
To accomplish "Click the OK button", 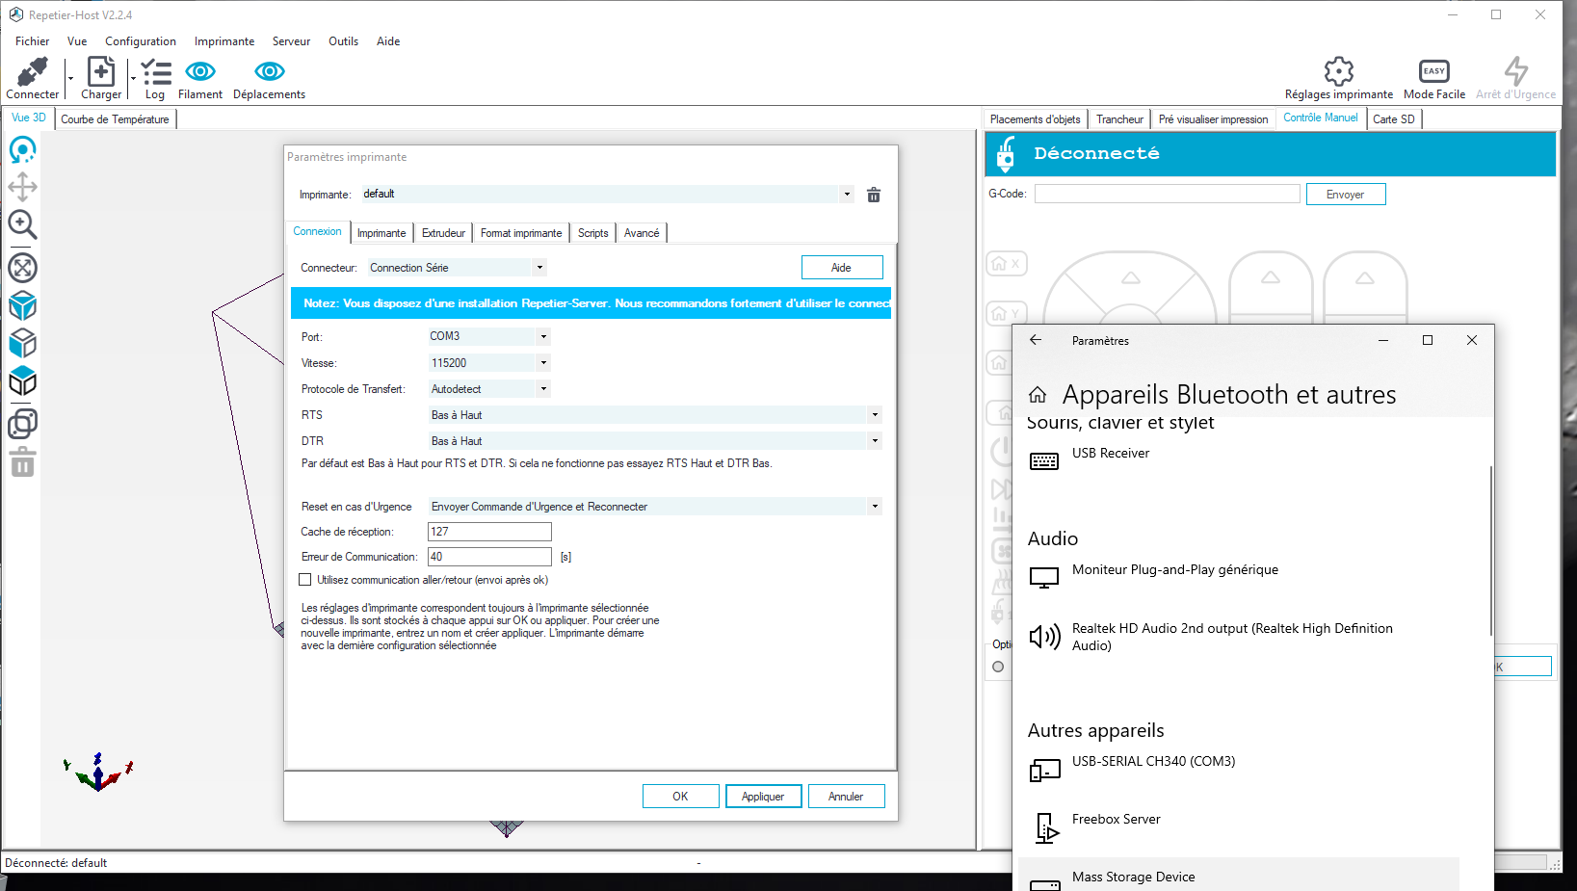I will (680, 797).
